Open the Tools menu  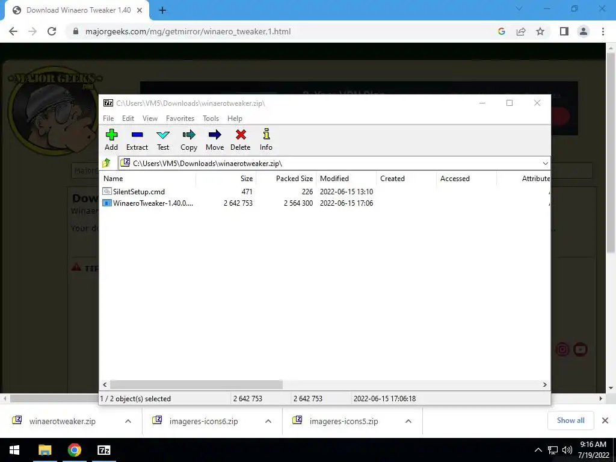(x=211, y=119)
